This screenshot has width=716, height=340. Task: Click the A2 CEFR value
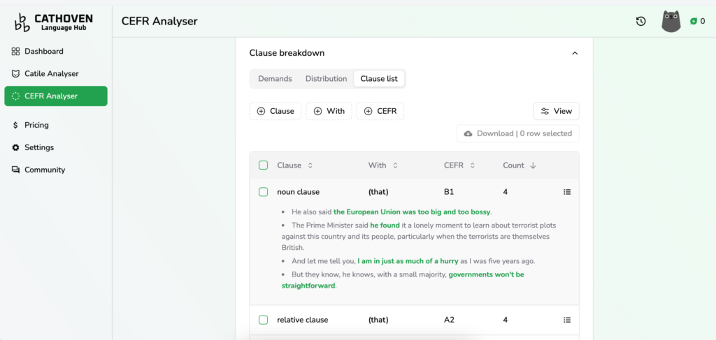coord(450,320)
